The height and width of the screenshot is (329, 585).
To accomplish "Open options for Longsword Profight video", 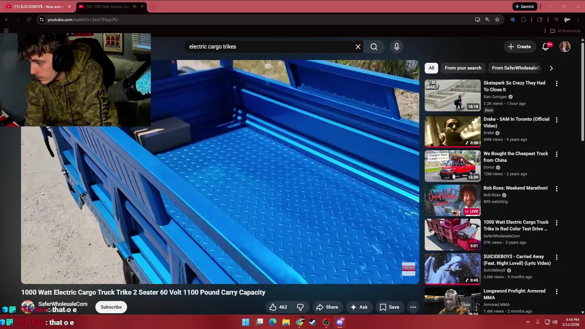I will [557, 292].
